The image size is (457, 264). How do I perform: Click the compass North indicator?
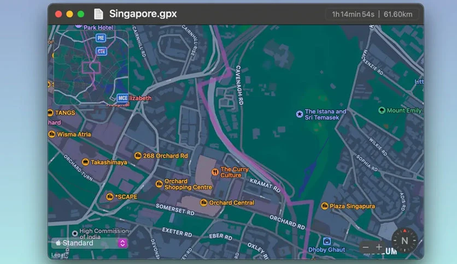(405, 241)
